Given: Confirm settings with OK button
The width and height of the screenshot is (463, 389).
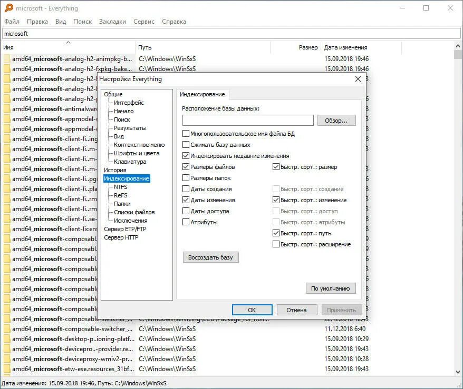Looking at the screenshot, I should click(252, 310).
